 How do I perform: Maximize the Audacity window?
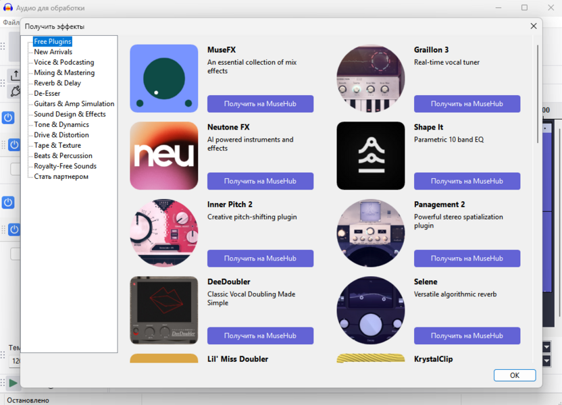524,7
